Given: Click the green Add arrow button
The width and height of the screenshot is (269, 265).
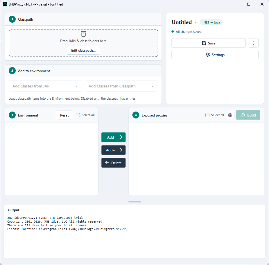Looking at the screenshot, I should pos(113,137).
